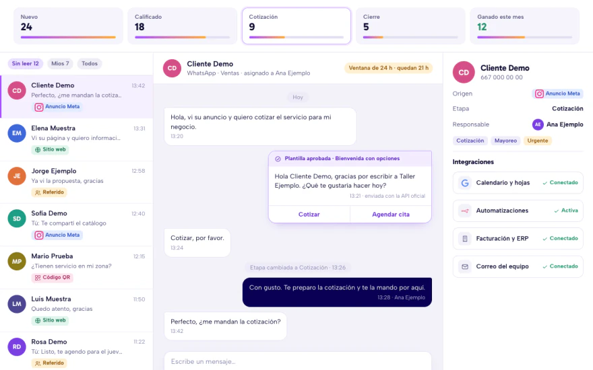Click the AE responsible avatar
This screenshot has height=370, width=593.
pos(538,124)
